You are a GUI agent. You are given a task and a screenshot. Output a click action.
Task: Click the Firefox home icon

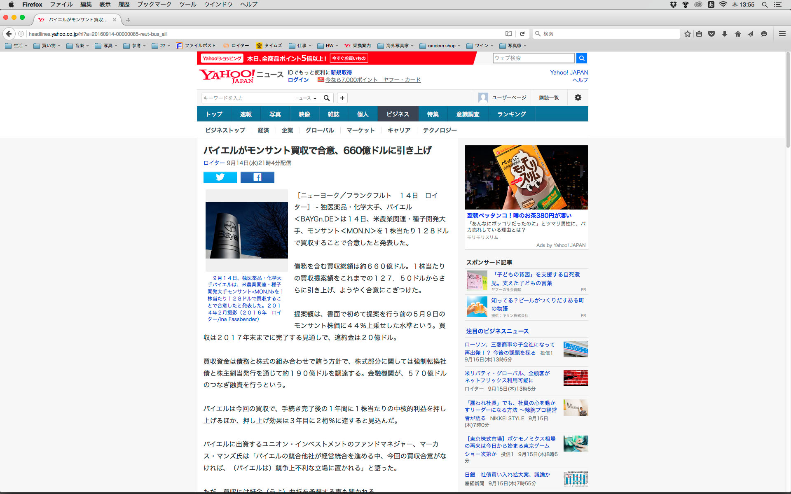[x=737, y=34]
